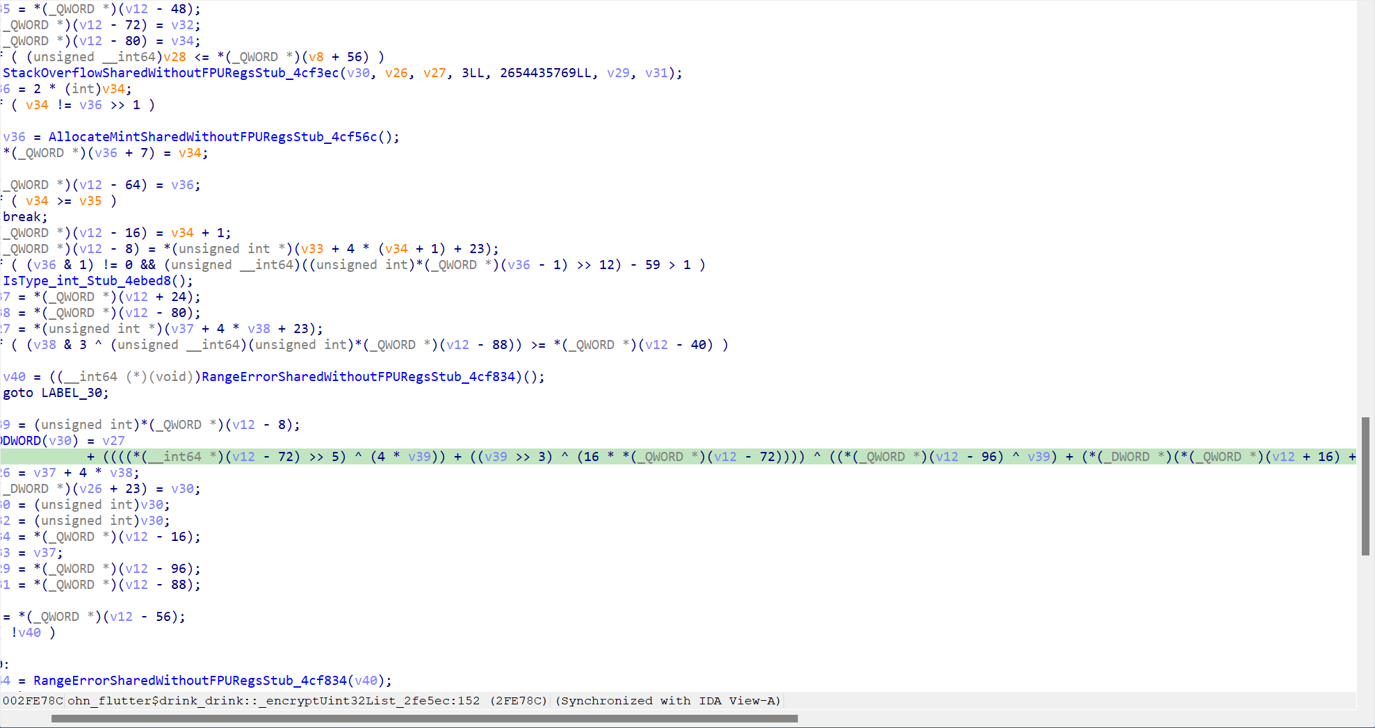Click '(v8 + 56)' in the v28 comparison
The height and width of the screenshot is (728, 1375).
point(335,57)
